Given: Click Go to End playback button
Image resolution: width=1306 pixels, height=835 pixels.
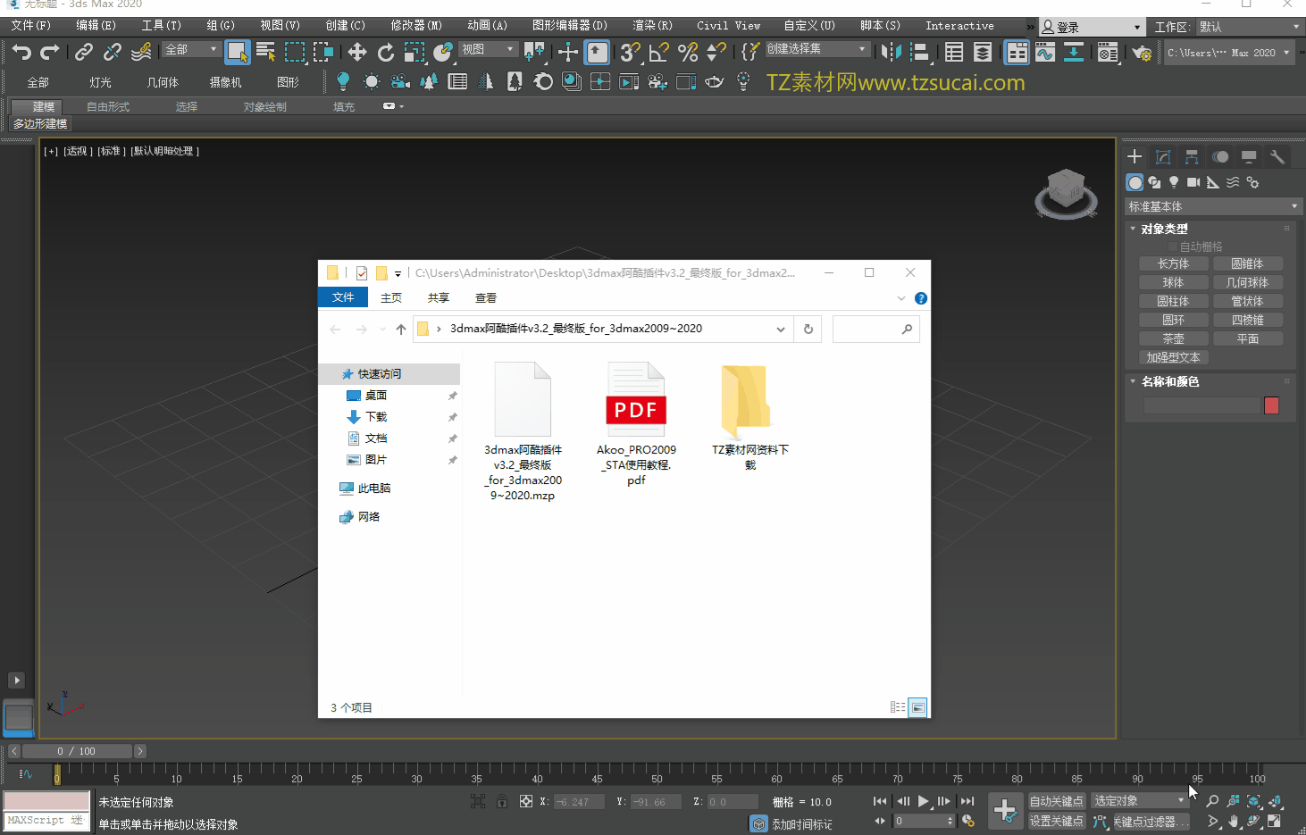Looking at the screenshot, I should (967, 801).
